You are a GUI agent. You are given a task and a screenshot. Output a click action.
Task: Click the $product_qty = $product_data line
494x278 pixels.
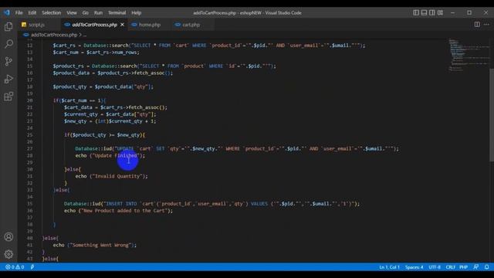pyautogui.click(x=103, y=86)
